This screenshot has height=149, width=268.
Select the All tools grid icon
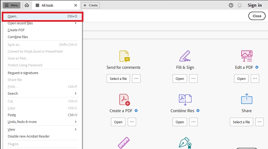tap(38, 5)
